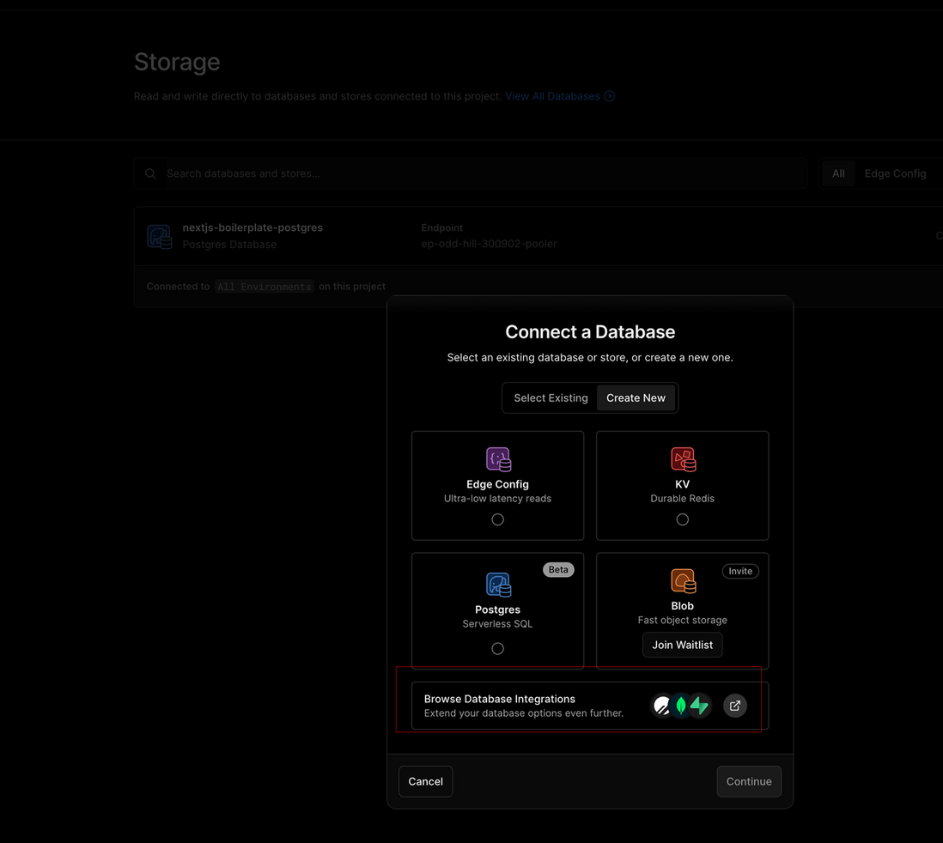Select the Edge Config radio button
This screenshot has height=843, width=943.
point(497,519)
